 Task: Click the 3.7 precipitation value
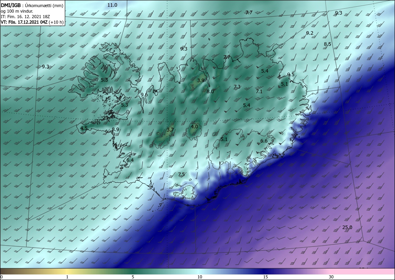coord(170,130)
